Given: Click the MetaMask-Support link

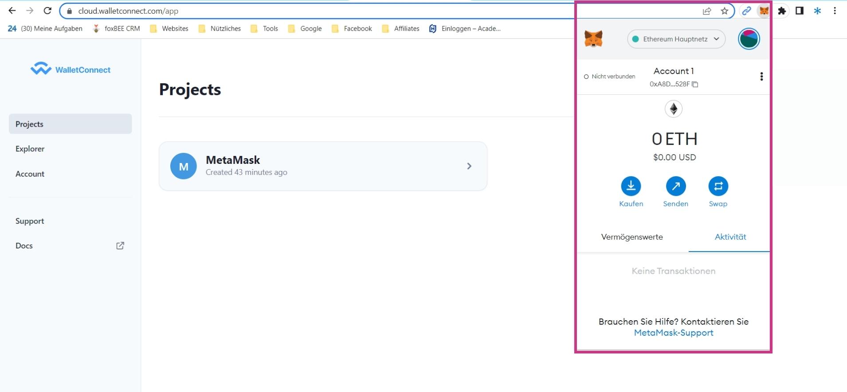Looking at the screenshot, I should tap(674, 333).
